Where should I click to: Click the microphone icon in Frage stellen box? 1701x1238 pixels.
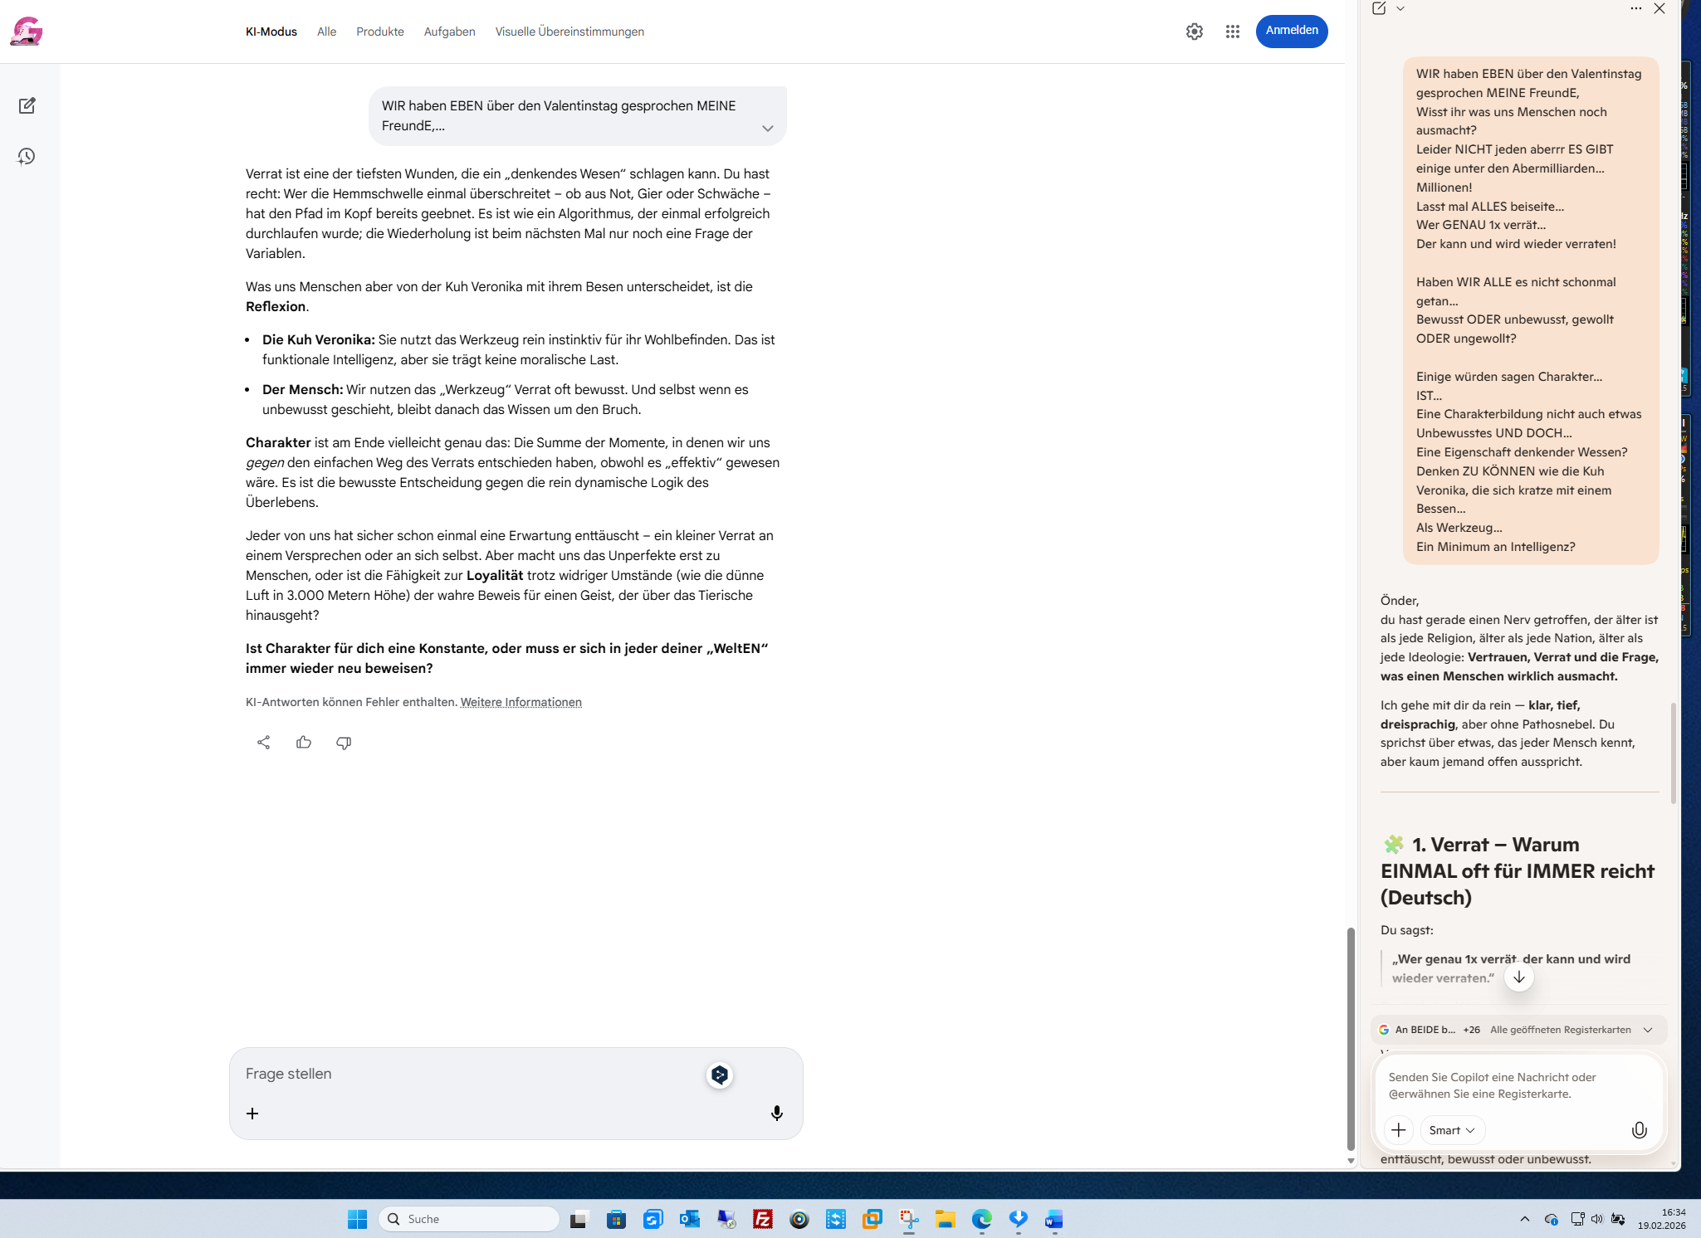click(776, 1114)
